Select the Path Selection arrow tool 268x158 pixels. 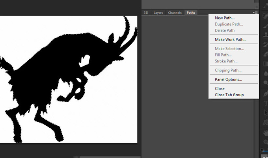point(266,112)
